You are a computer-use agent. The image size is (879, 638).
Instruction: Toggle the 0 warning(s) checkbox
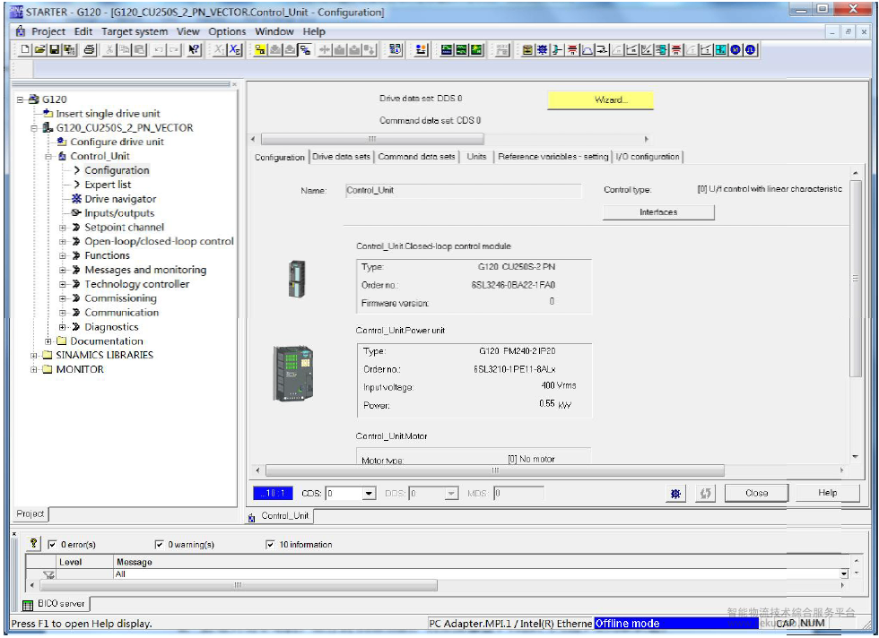pos(160,545)
